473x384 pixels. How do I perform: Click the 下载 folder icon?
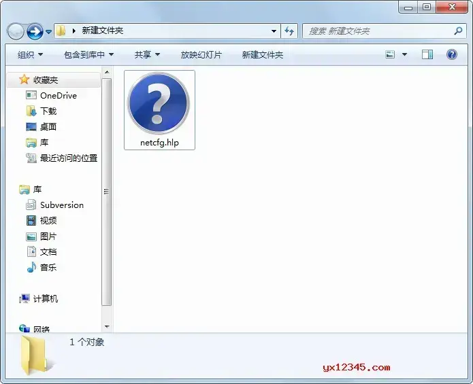pos(31,111)
